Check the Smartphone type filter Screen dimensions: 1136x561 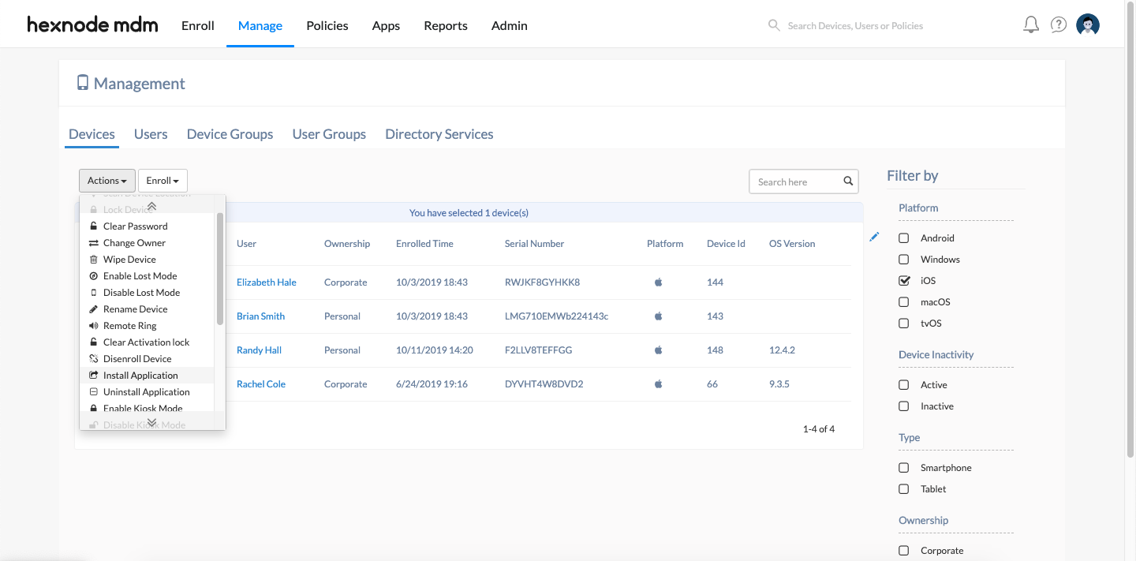[x=904, y=468]
